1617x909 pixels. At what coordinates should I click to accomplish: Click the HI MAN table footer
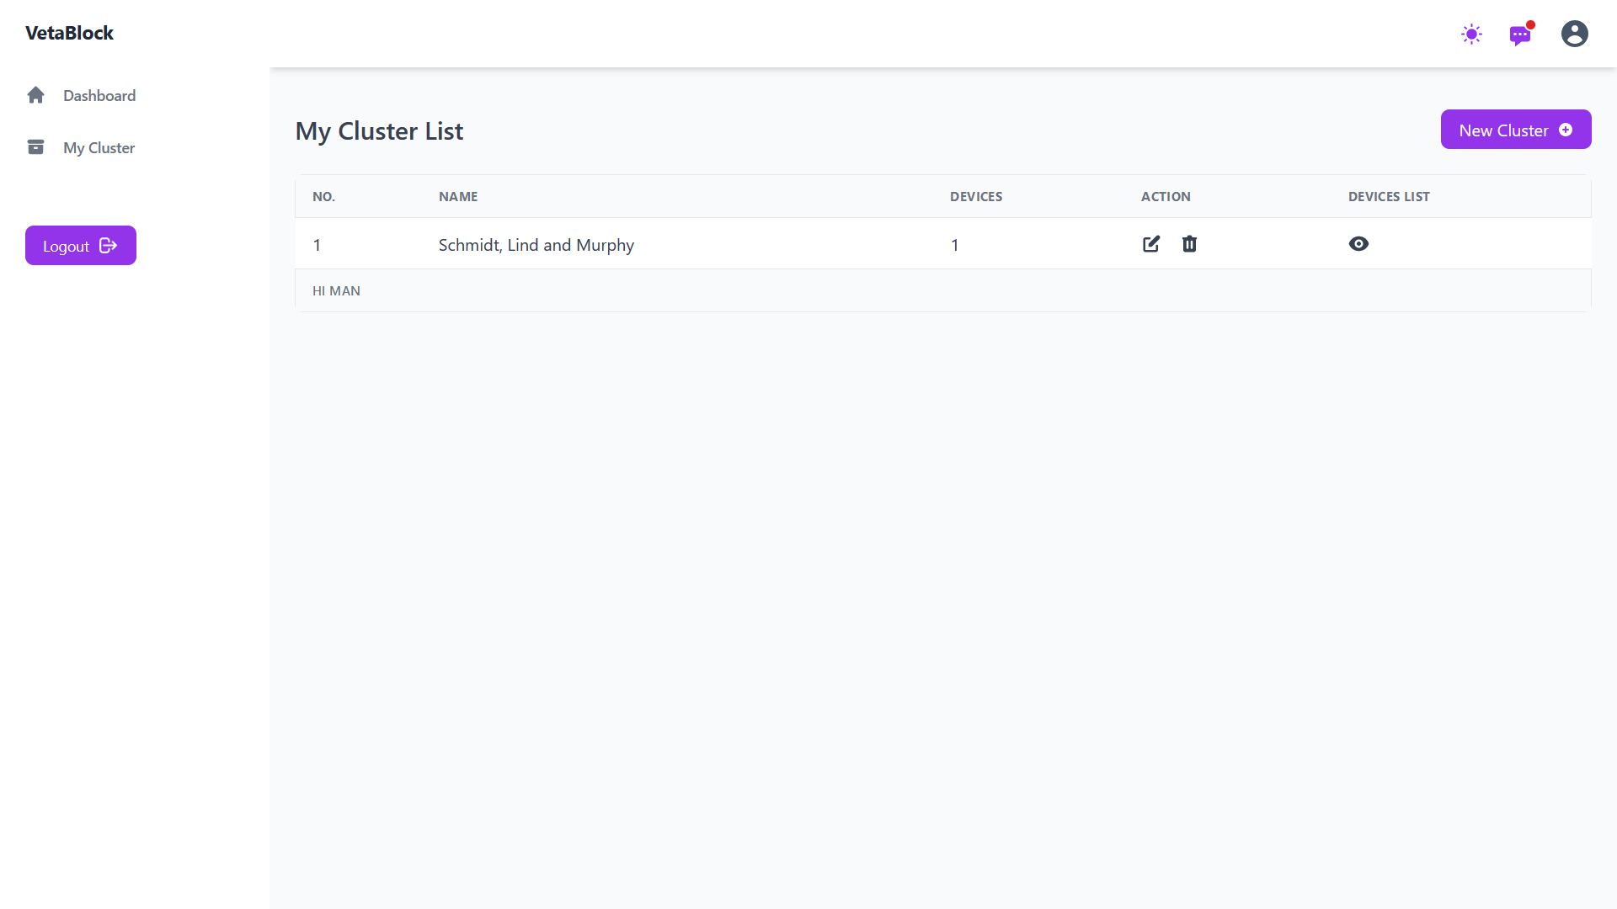[x=336, y=291]
